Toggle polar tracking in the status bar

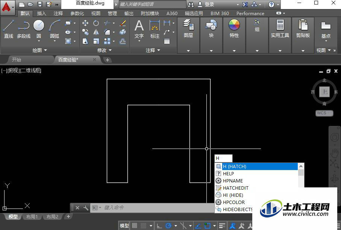pyautogui.click(x=168, y=225)
